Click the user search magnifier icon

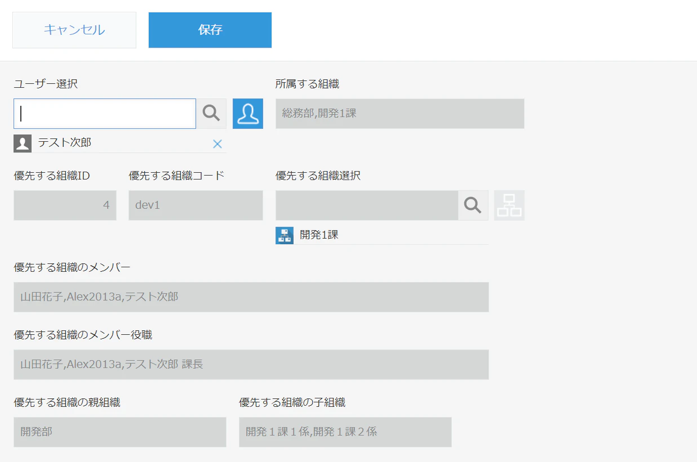tap(211, 114)
